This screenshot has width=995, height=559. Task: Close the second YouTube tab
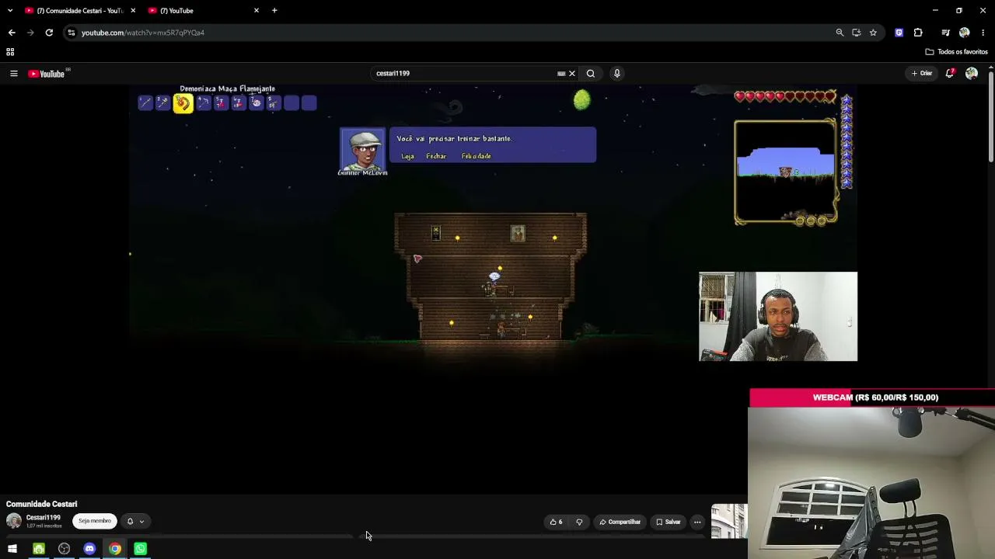click(257, 11)
